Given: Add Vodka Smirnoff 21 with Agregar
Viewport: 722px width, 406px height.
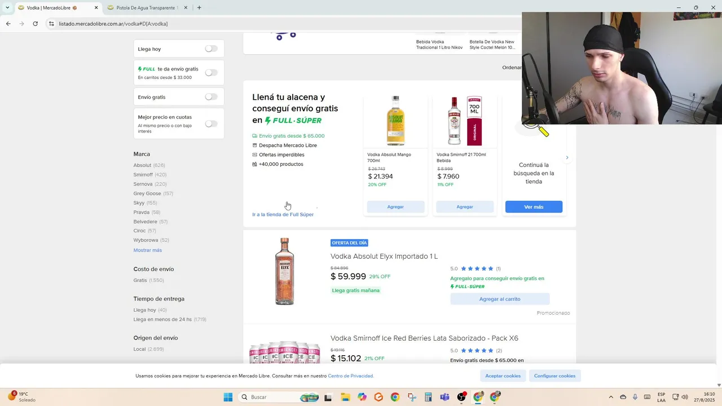Looking at the screenshot, I should (465, 207).
